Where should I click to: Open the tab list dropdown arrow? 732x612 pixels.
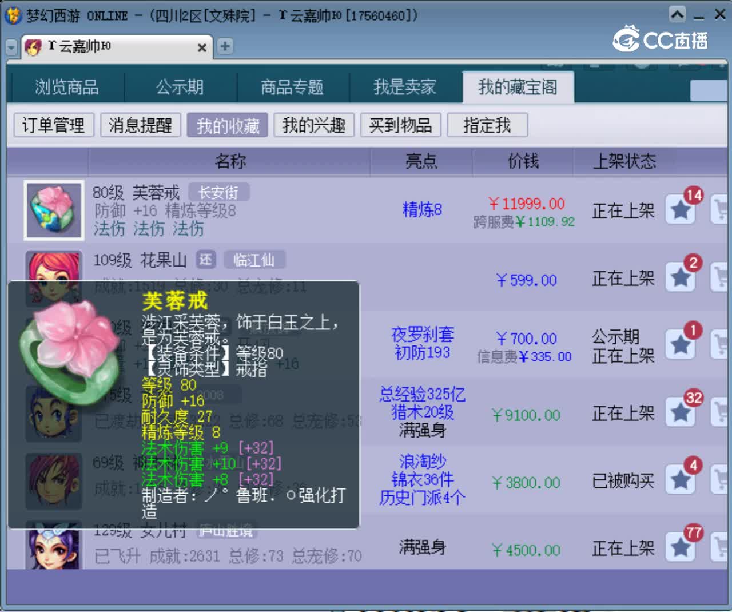coord(11,47)
